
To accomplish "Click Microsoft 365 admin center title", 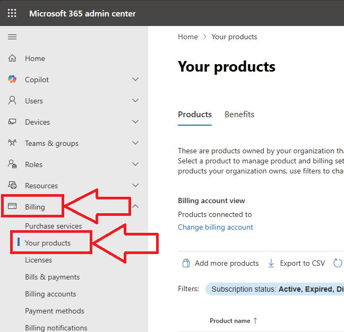I will [x=82, y=14].
